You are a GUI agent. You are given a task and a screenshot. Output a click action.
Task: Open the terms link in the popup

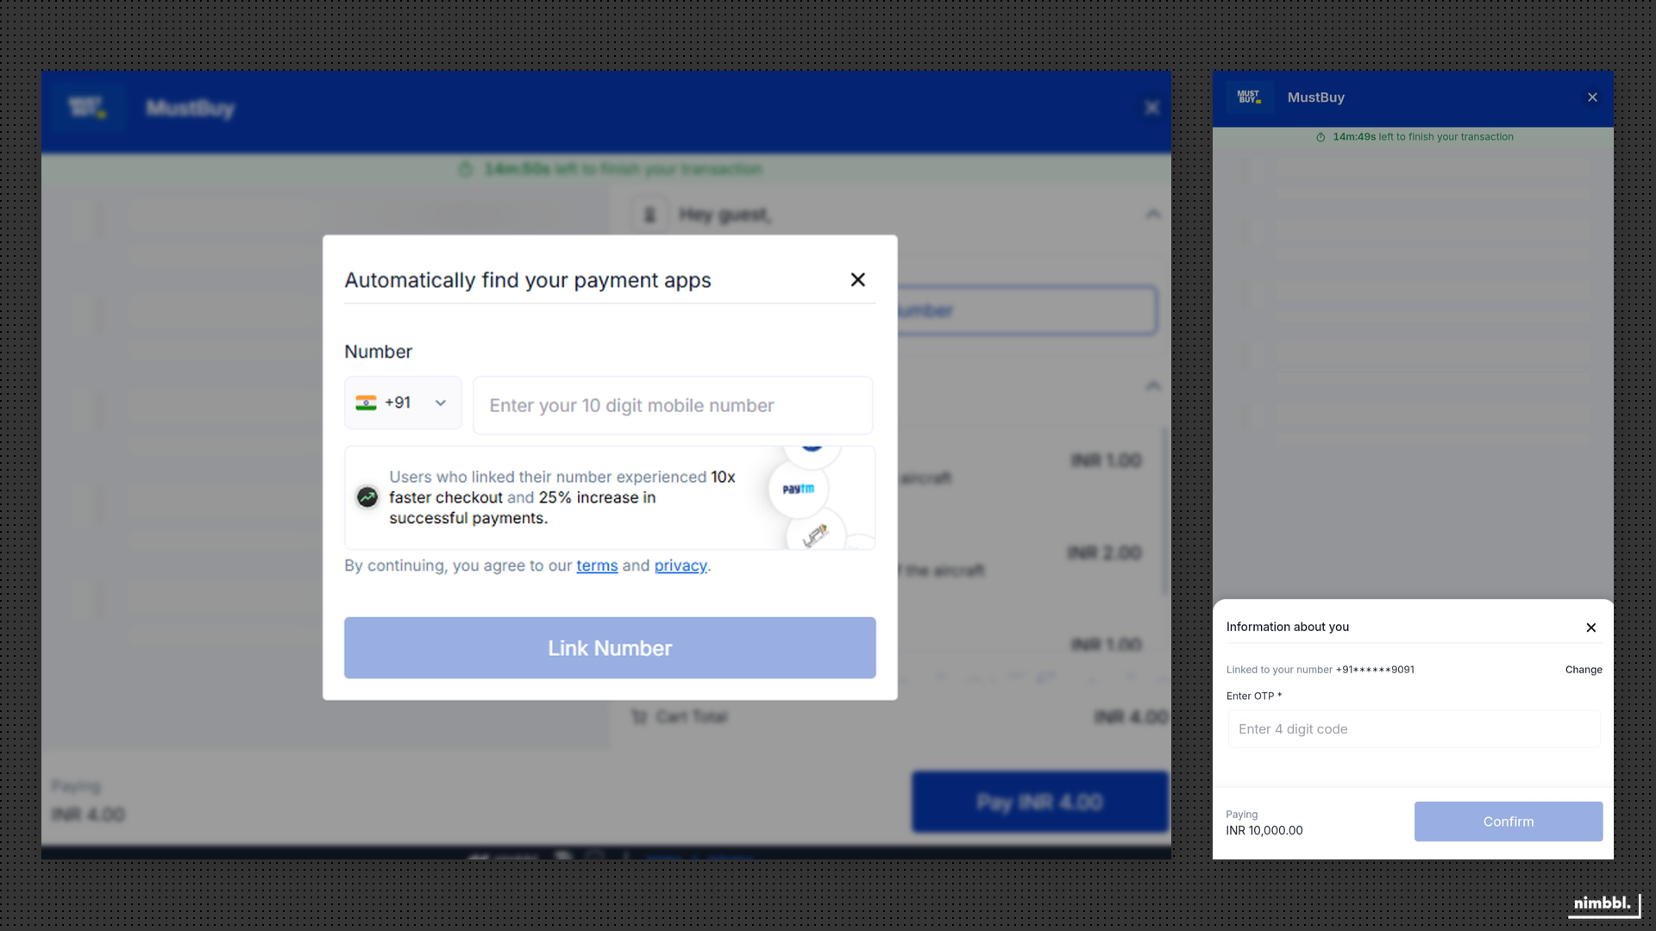[597, 565]
